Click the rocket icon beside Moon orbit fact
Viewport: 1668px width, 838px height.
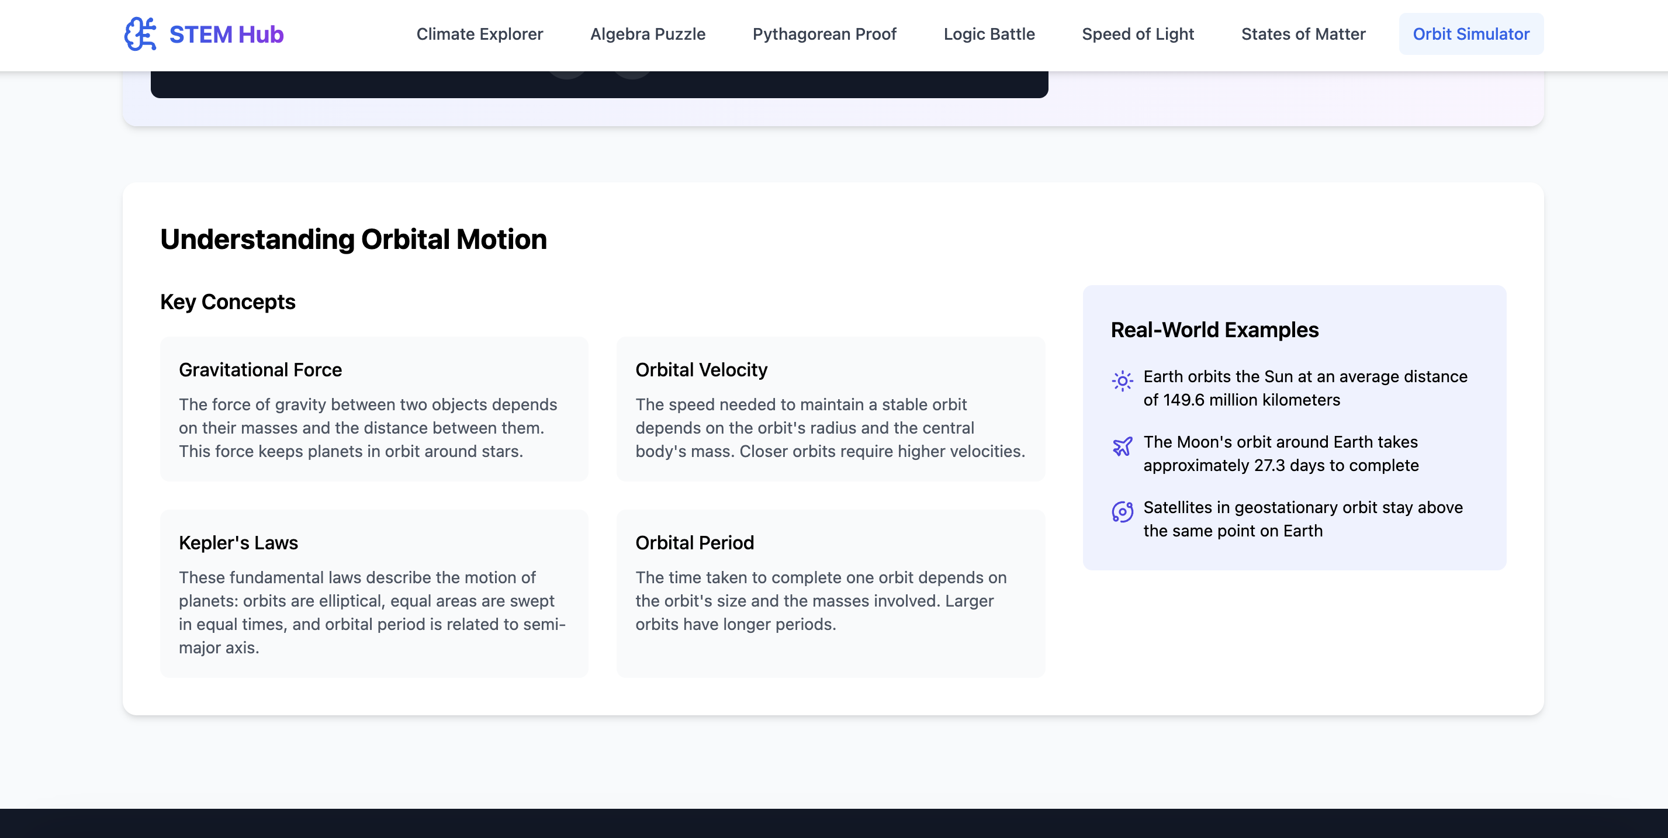(x=1122, y=446)
